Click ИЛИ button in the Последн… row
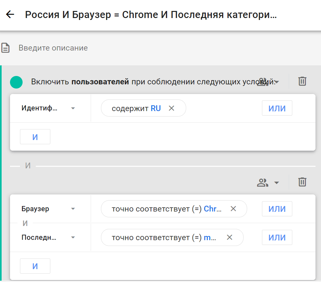The width and height of the screenshot is (321, 282). coord(277,238)
